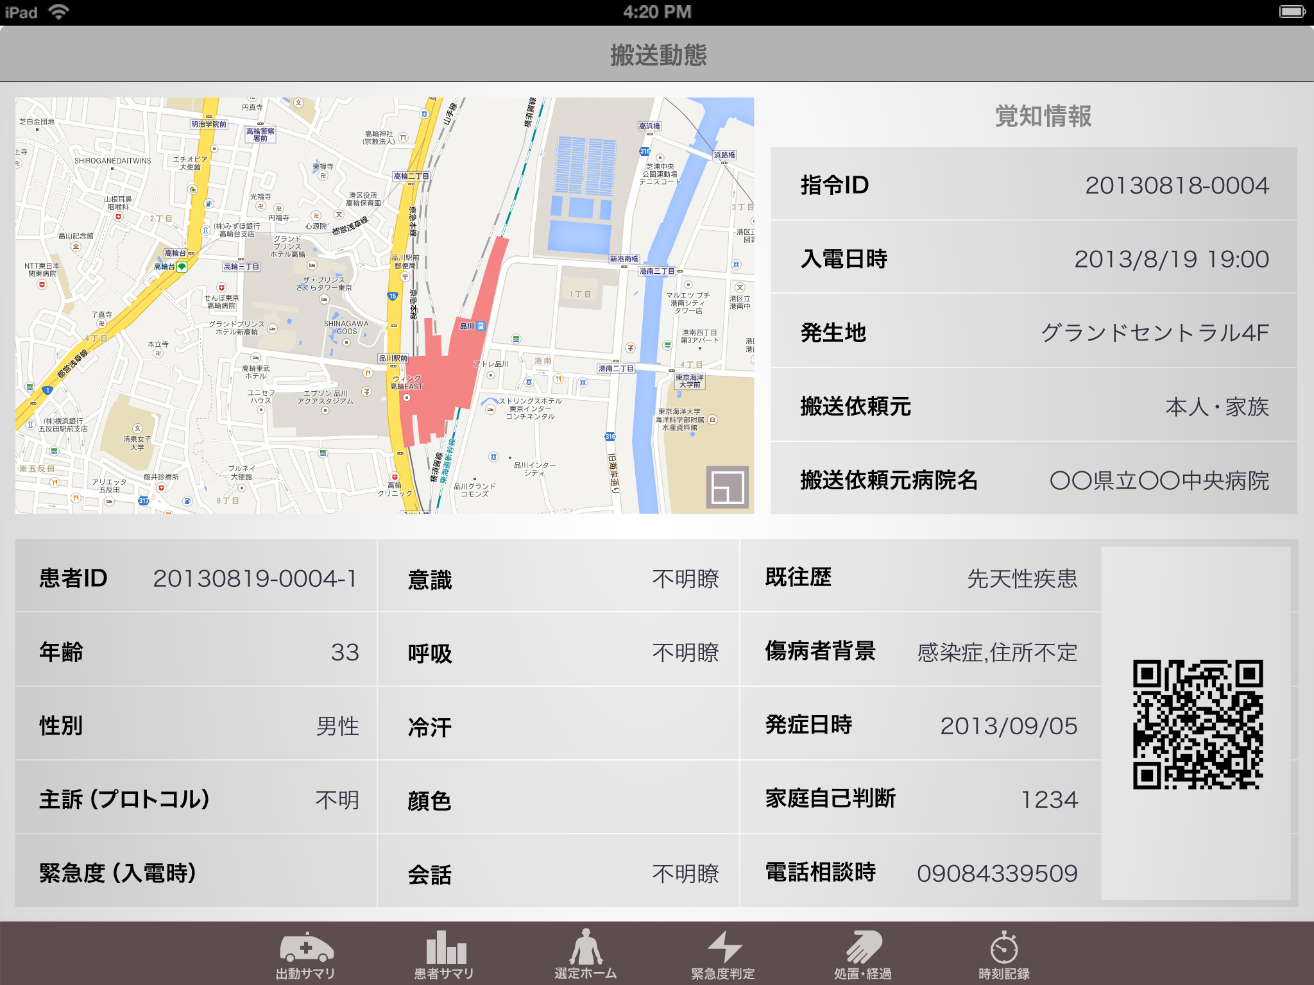
Task: Select the 選定ホーム person icon
Action: click(585, 956)
